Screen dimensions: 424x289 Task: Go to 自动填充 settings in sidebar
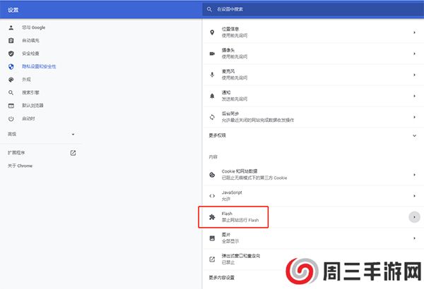pyautogui.click(x=30, y=40)
